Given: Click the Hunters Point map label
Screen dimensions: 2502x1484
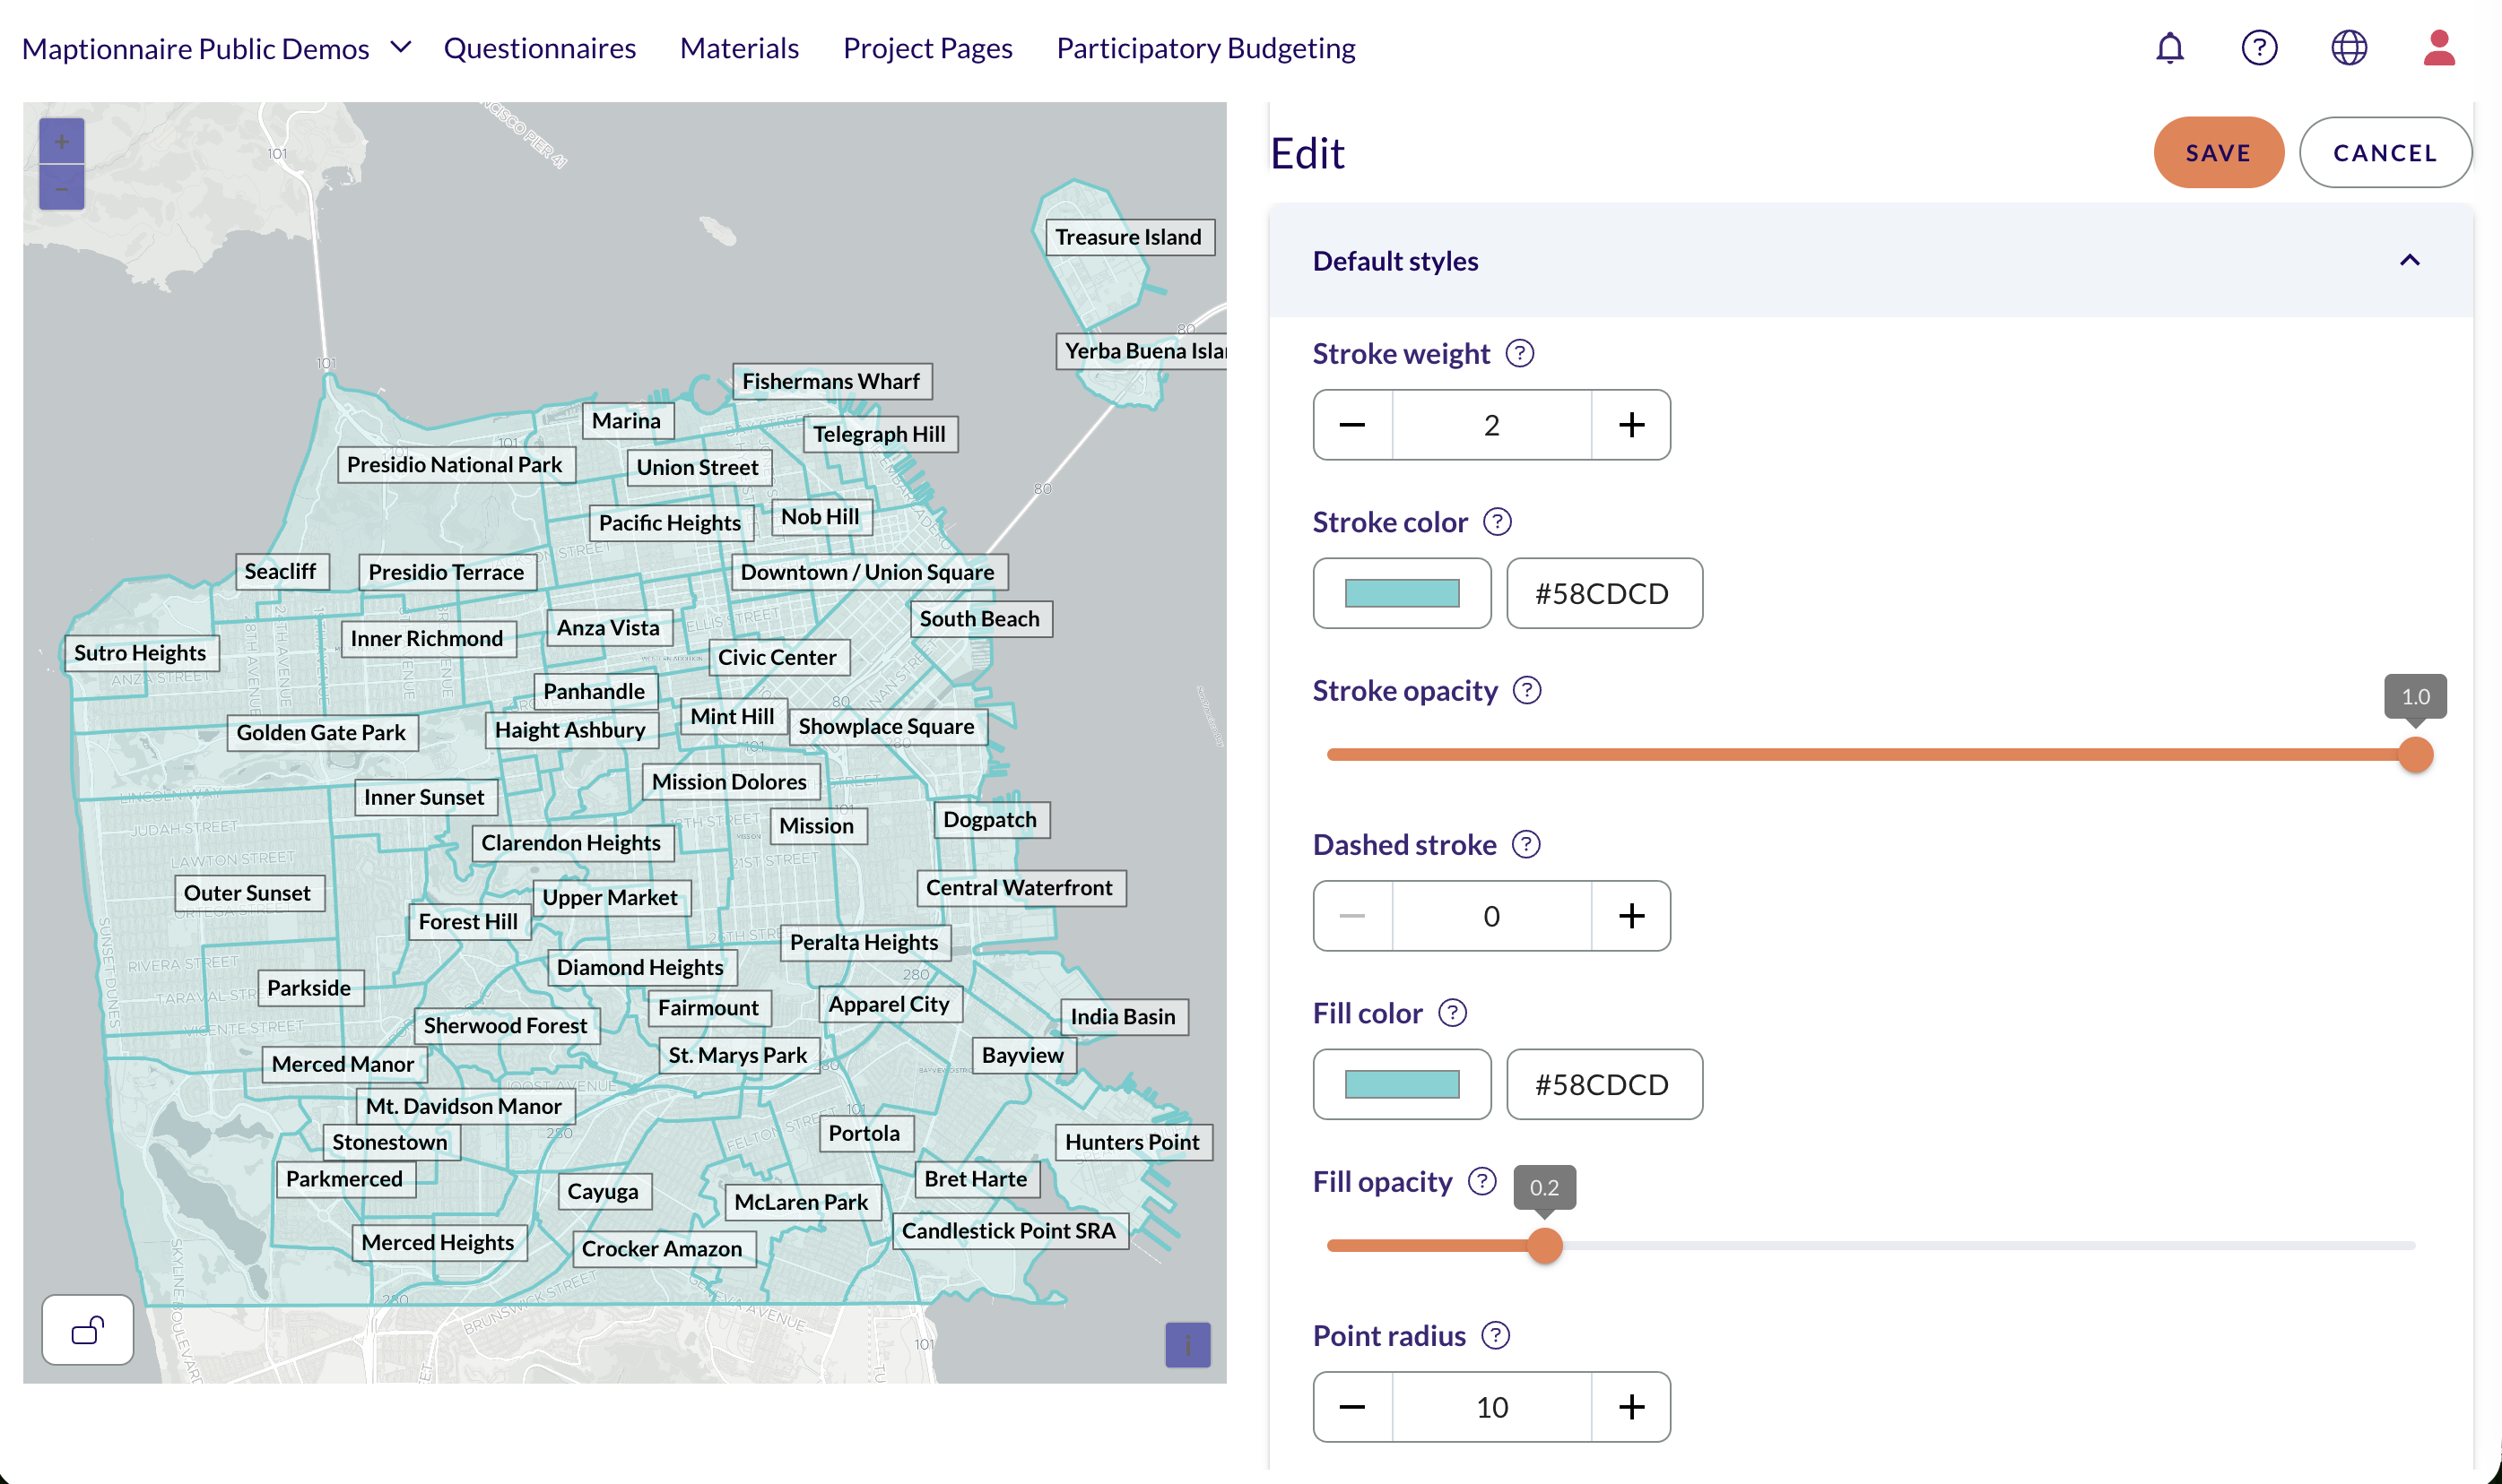Looking at the screenshot, I should [x=1134, y=1143].
